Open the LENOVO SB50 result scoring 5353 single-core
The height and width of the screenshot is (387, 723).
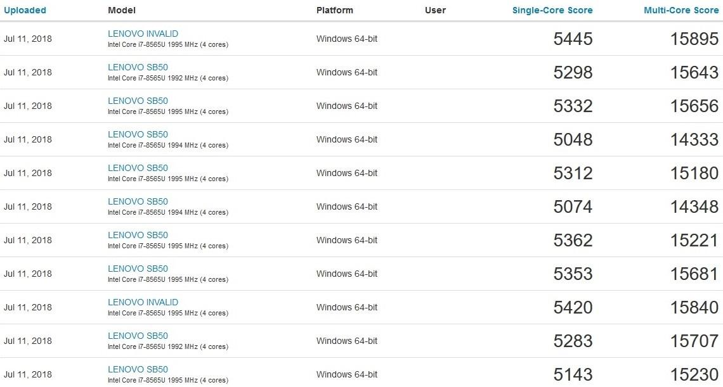click(x=138, y=268)
